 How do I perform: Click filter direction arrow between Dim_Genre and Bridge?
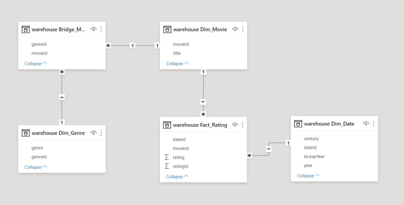click(x=62, y=97)
